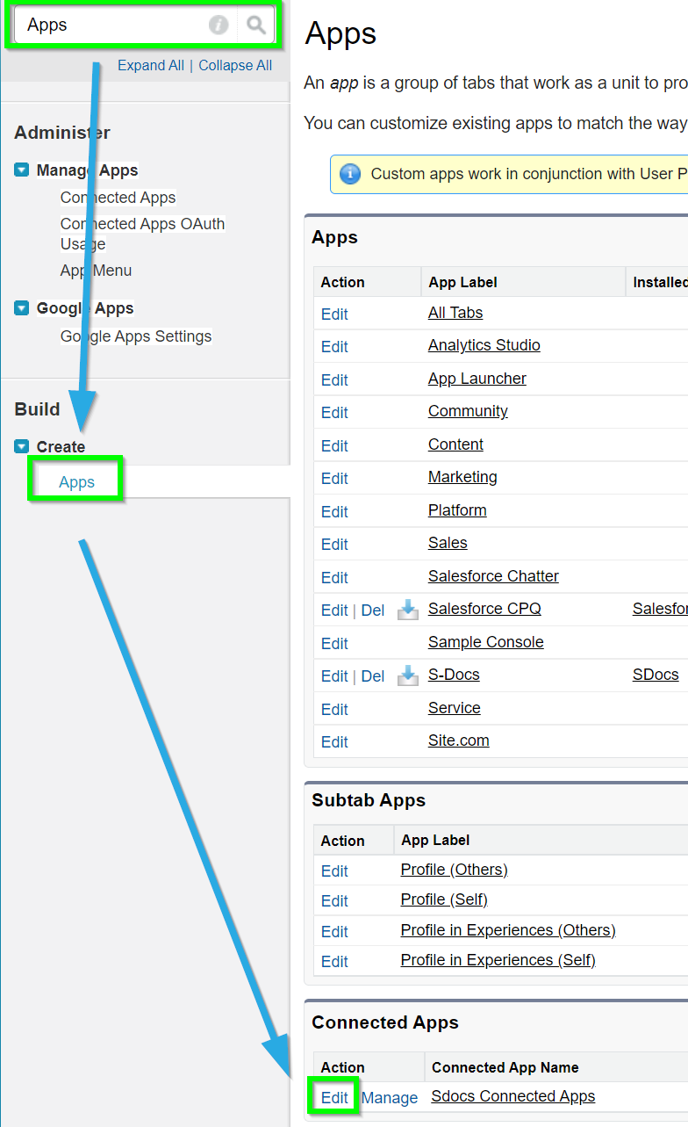Open Profile in Experiences (Self) link
Screen dimensions: 688x1127
498,960
